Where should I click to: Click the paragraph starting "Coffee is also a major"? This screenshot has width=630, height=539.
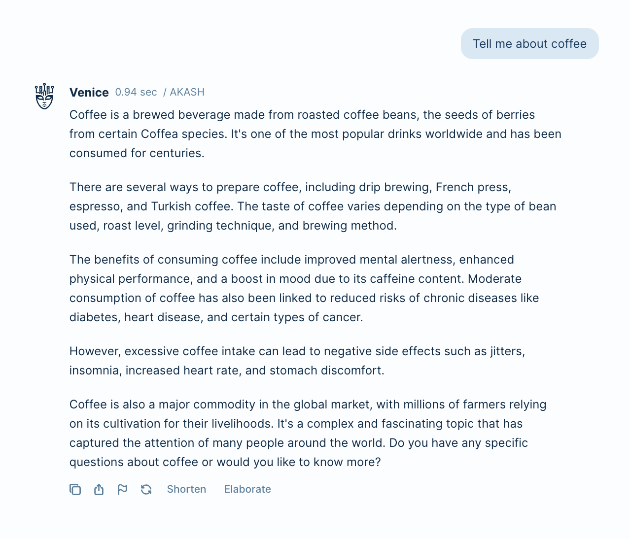tap(308, 433)
